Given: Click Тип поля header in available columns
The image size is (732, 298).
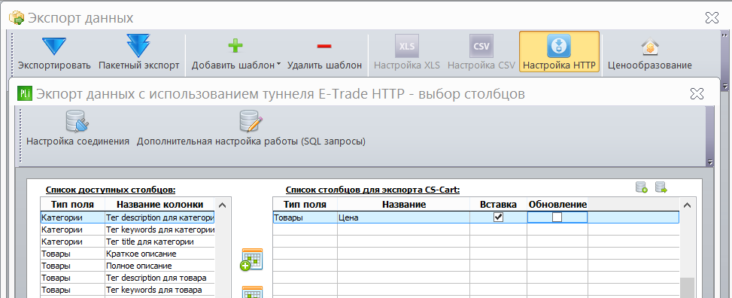Looking at the screenshot, I should click(x=72, y=204).
